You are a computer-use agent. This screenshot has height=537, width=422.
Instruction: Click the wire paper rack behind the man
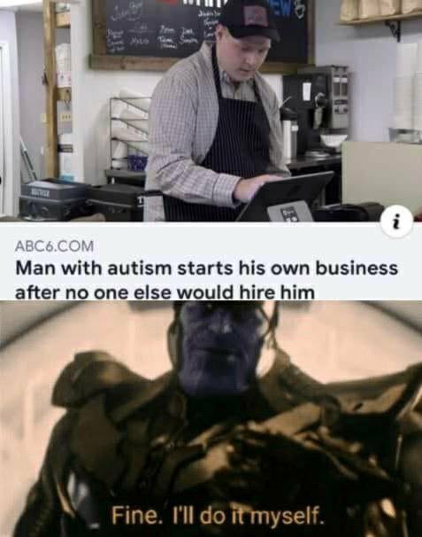click(x=130, y=134)
